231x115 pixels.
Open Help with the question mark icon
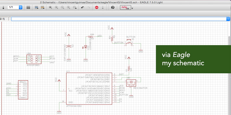click(x=113, y=7)
